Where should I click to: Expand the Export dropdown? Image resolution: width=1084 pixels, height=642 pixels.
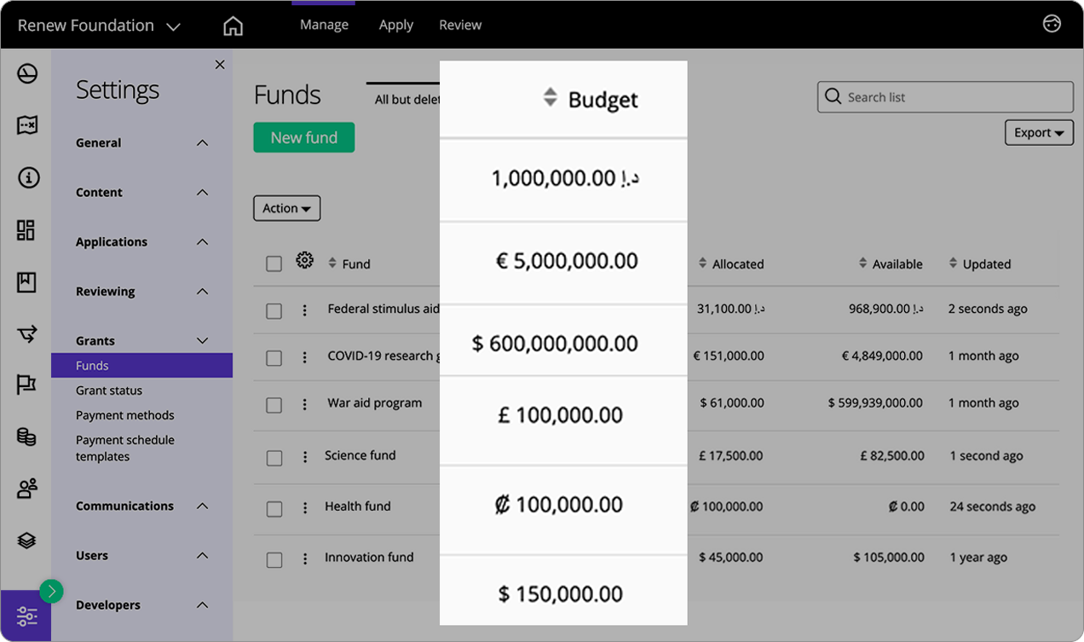[x=1038, y=132]
